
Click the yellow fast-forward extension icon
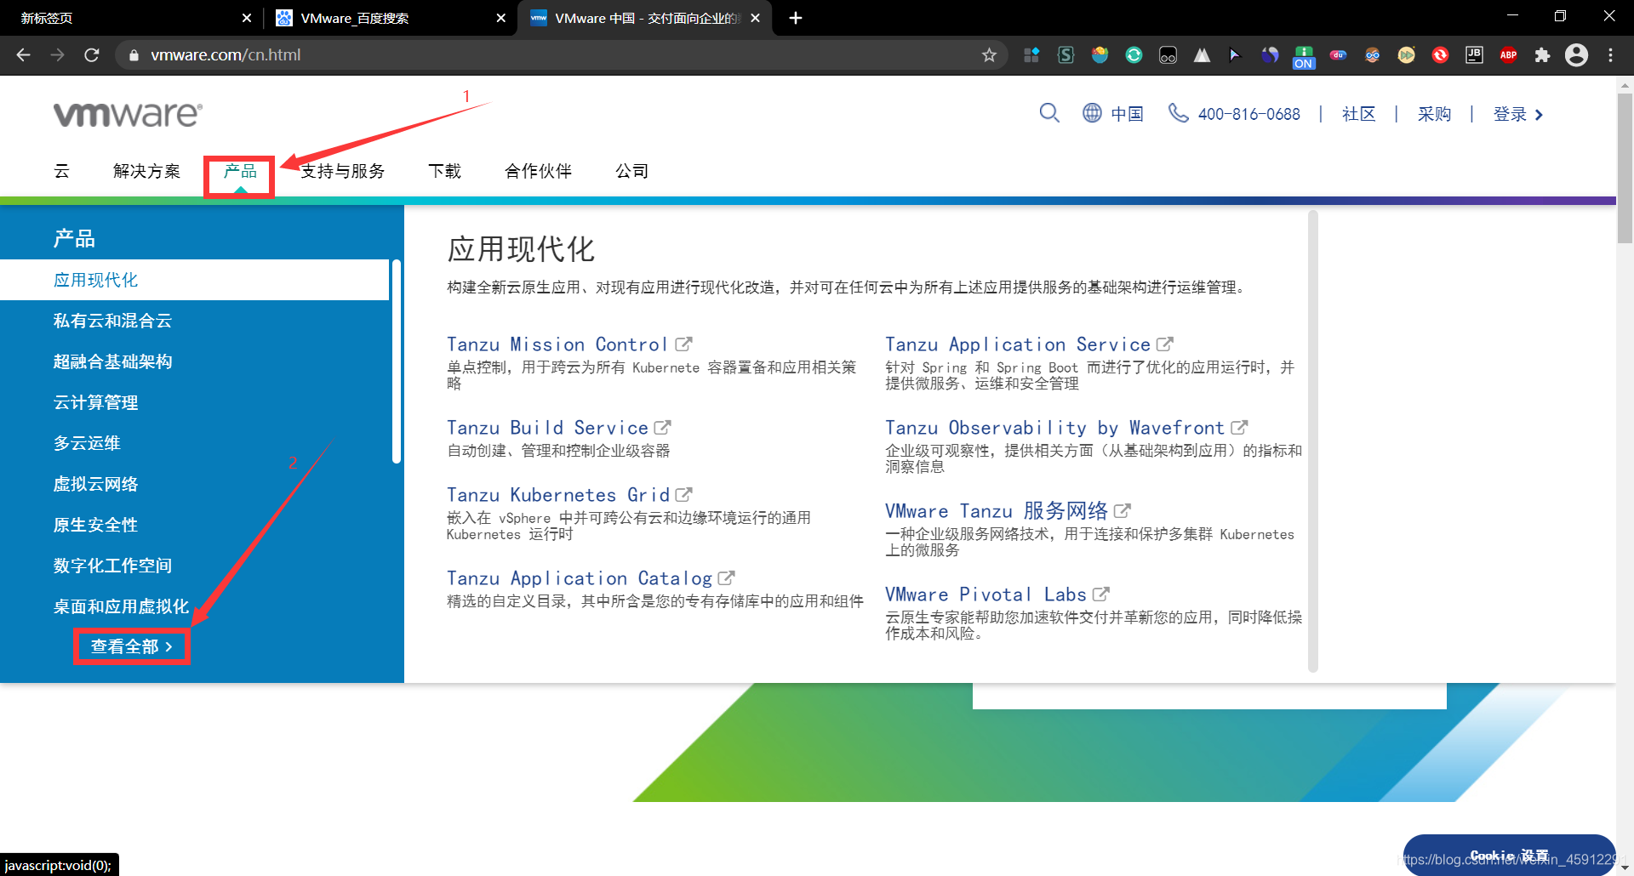[x=1406, y=55]
